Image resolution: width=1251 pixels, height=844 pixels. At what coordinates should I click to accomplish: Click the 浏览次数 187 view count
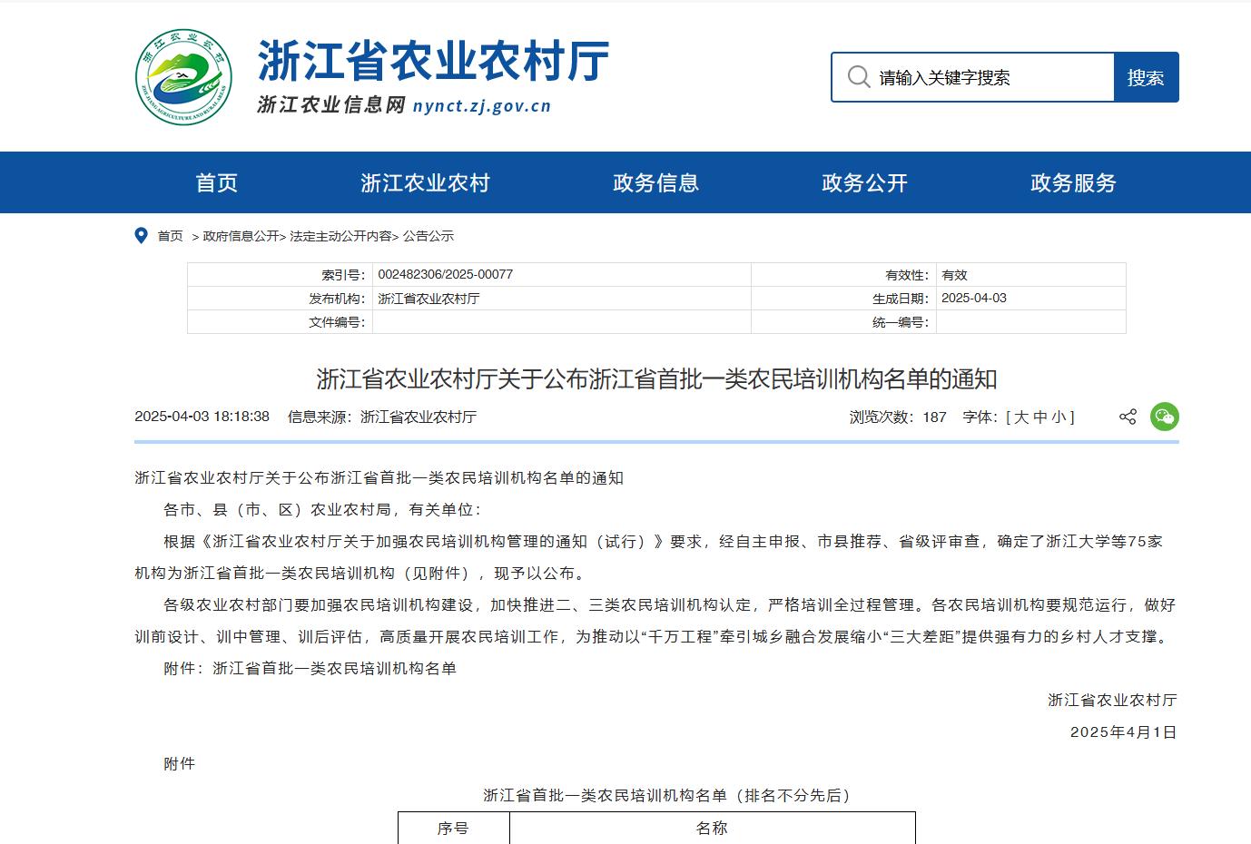[x=898, y=417]
